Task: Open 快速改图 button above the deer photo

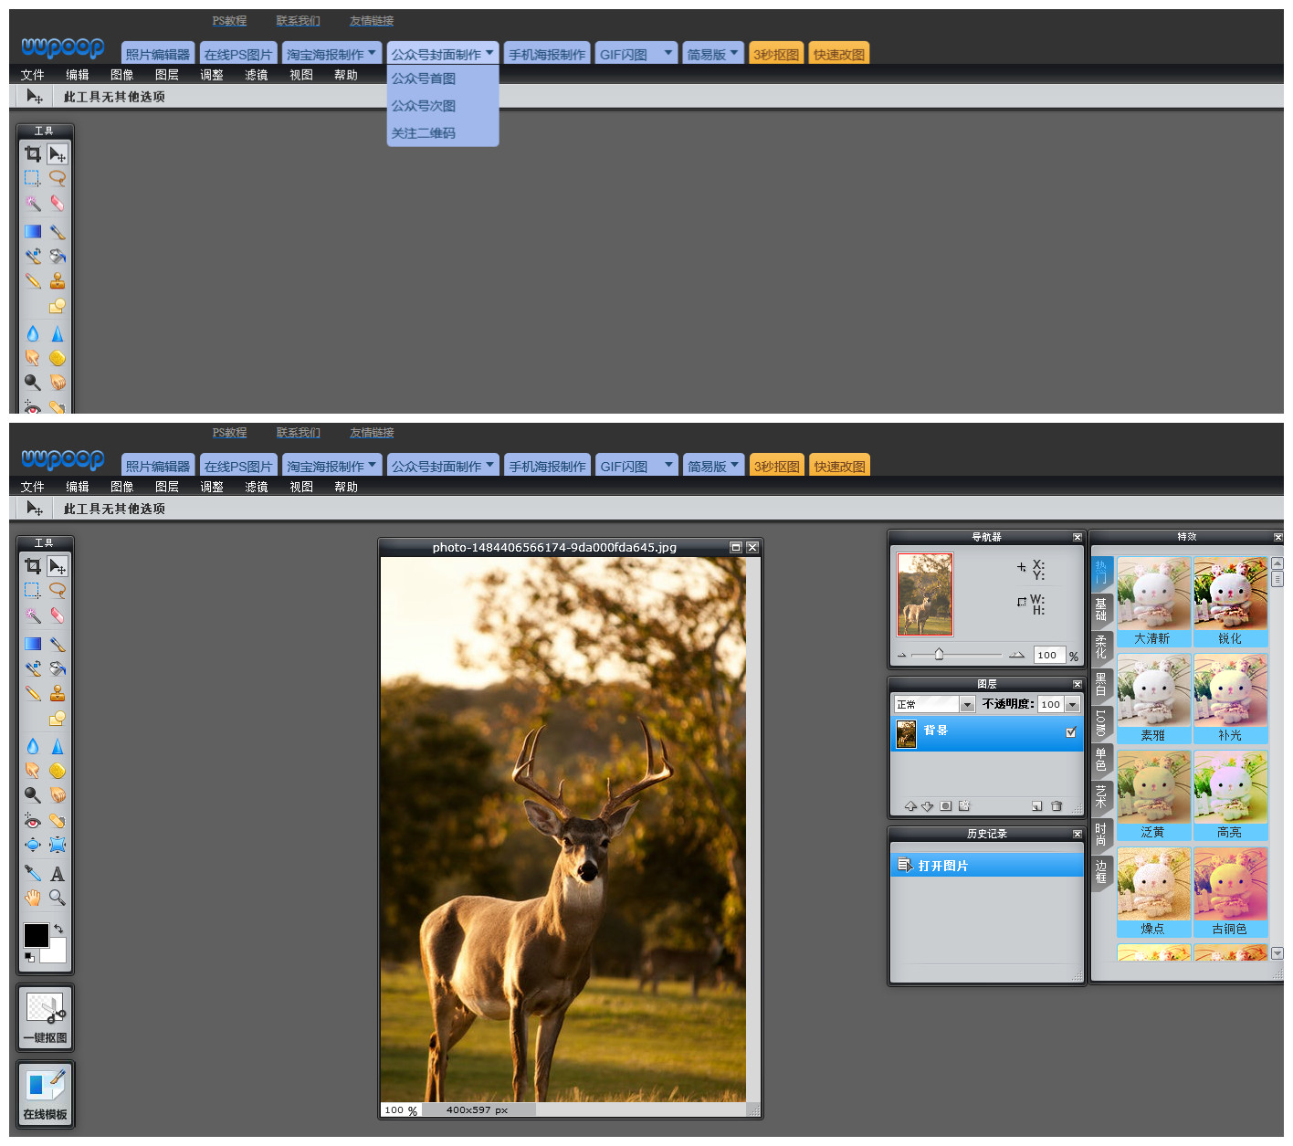Action: 839,466
